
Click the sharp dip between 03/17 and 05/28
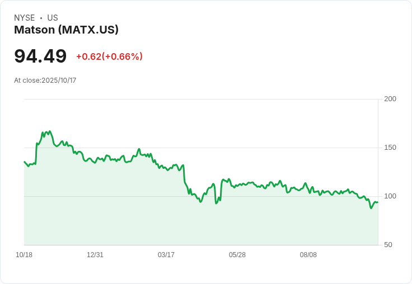(216, 202)
